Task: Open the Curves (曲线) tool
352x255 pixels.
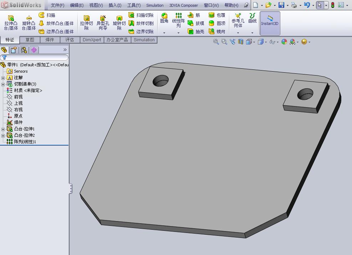Action: point(252,18)
